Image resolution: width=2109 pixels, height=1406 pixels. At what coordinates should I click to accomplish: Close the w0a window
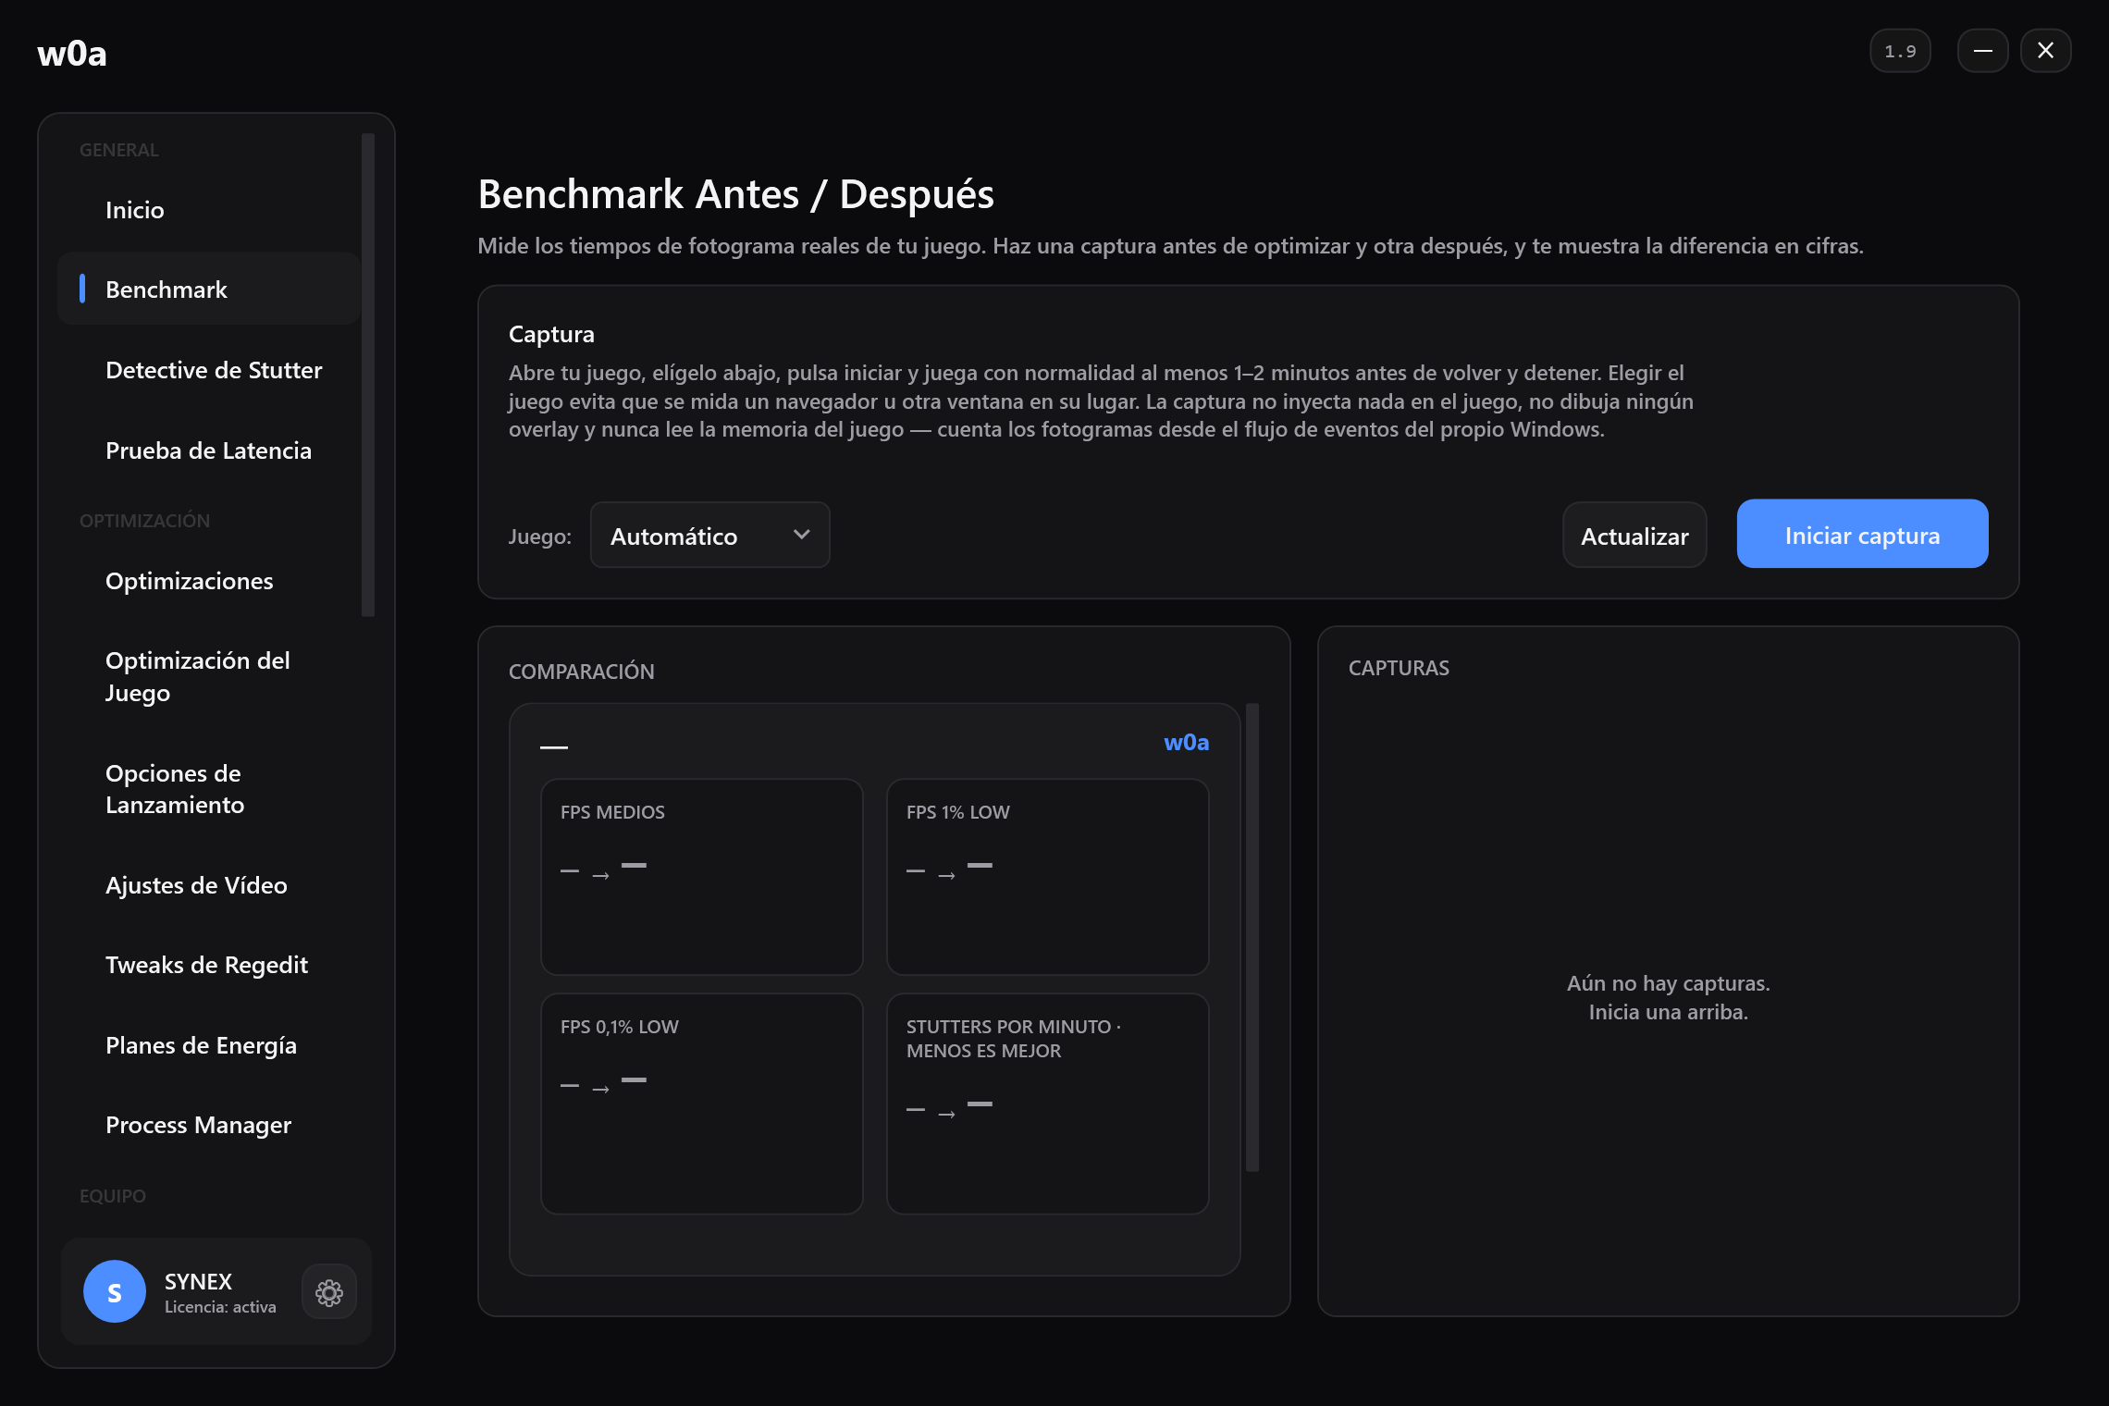coord(2045,51)
